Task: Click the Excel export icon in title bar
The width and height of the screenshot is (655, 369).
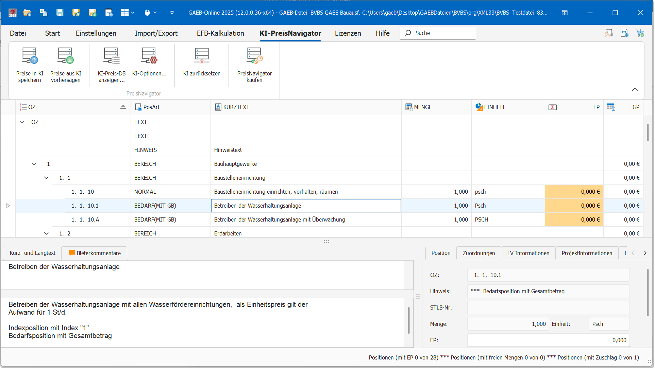Action: pyautogui.click(x=44, y=13)
